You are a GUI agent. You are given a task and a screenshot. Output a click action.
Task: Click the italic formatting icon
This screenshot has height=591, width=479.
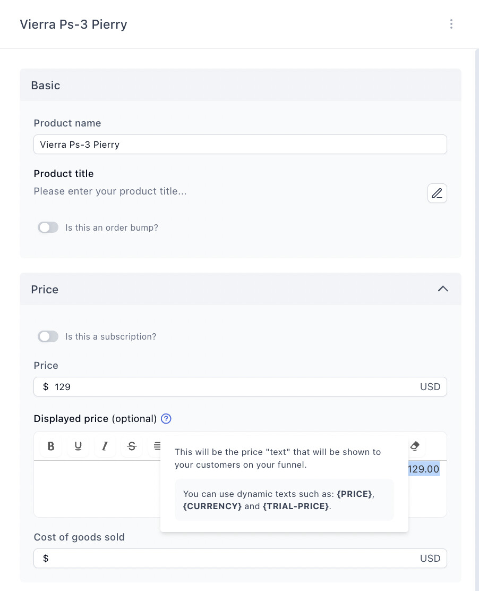[x=105, y=446]
